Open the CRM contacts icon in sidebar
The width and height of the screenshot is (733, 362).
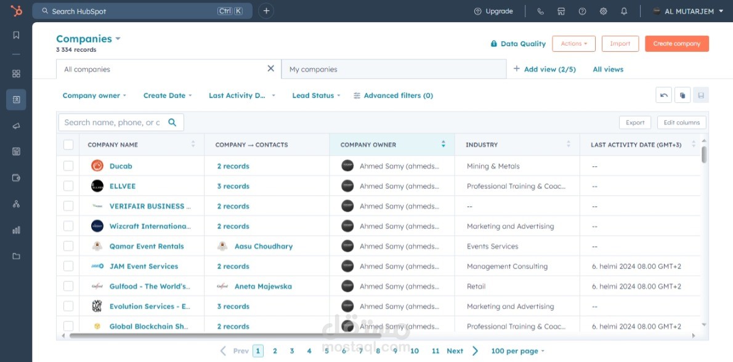tap(17, 100)
